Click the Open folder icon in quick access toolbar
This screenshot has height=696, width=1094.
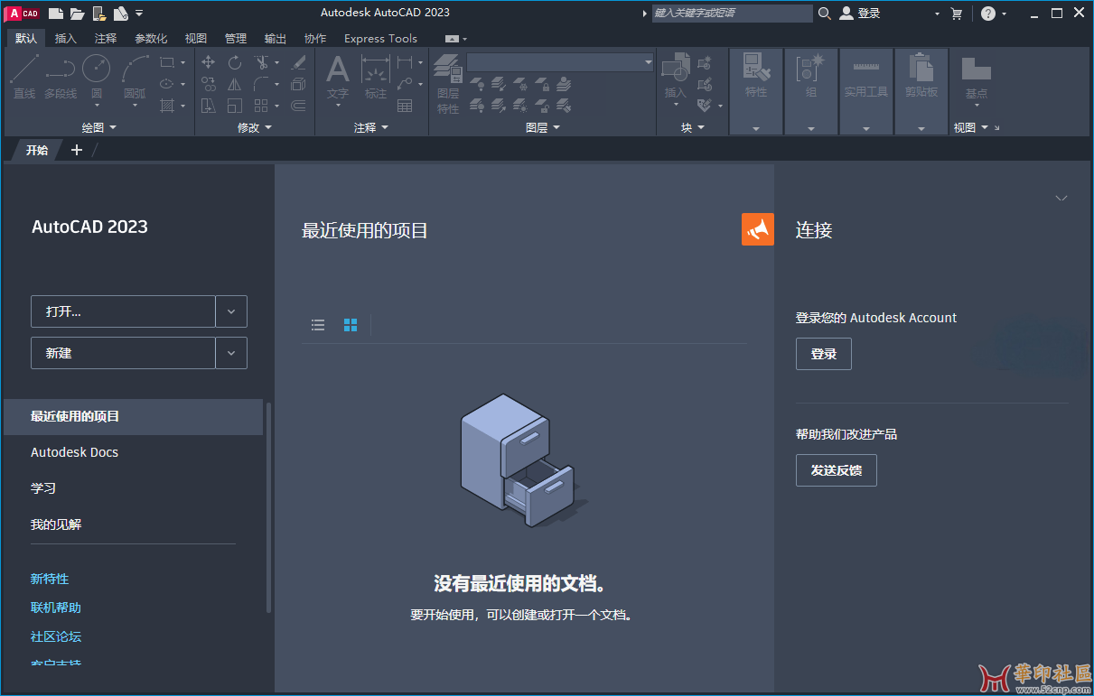78,14
